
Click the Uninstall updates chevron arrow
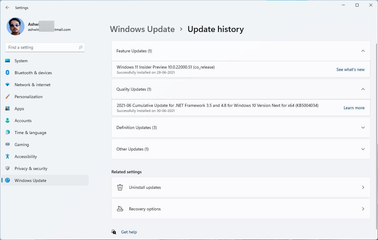(x=363, y=187)
